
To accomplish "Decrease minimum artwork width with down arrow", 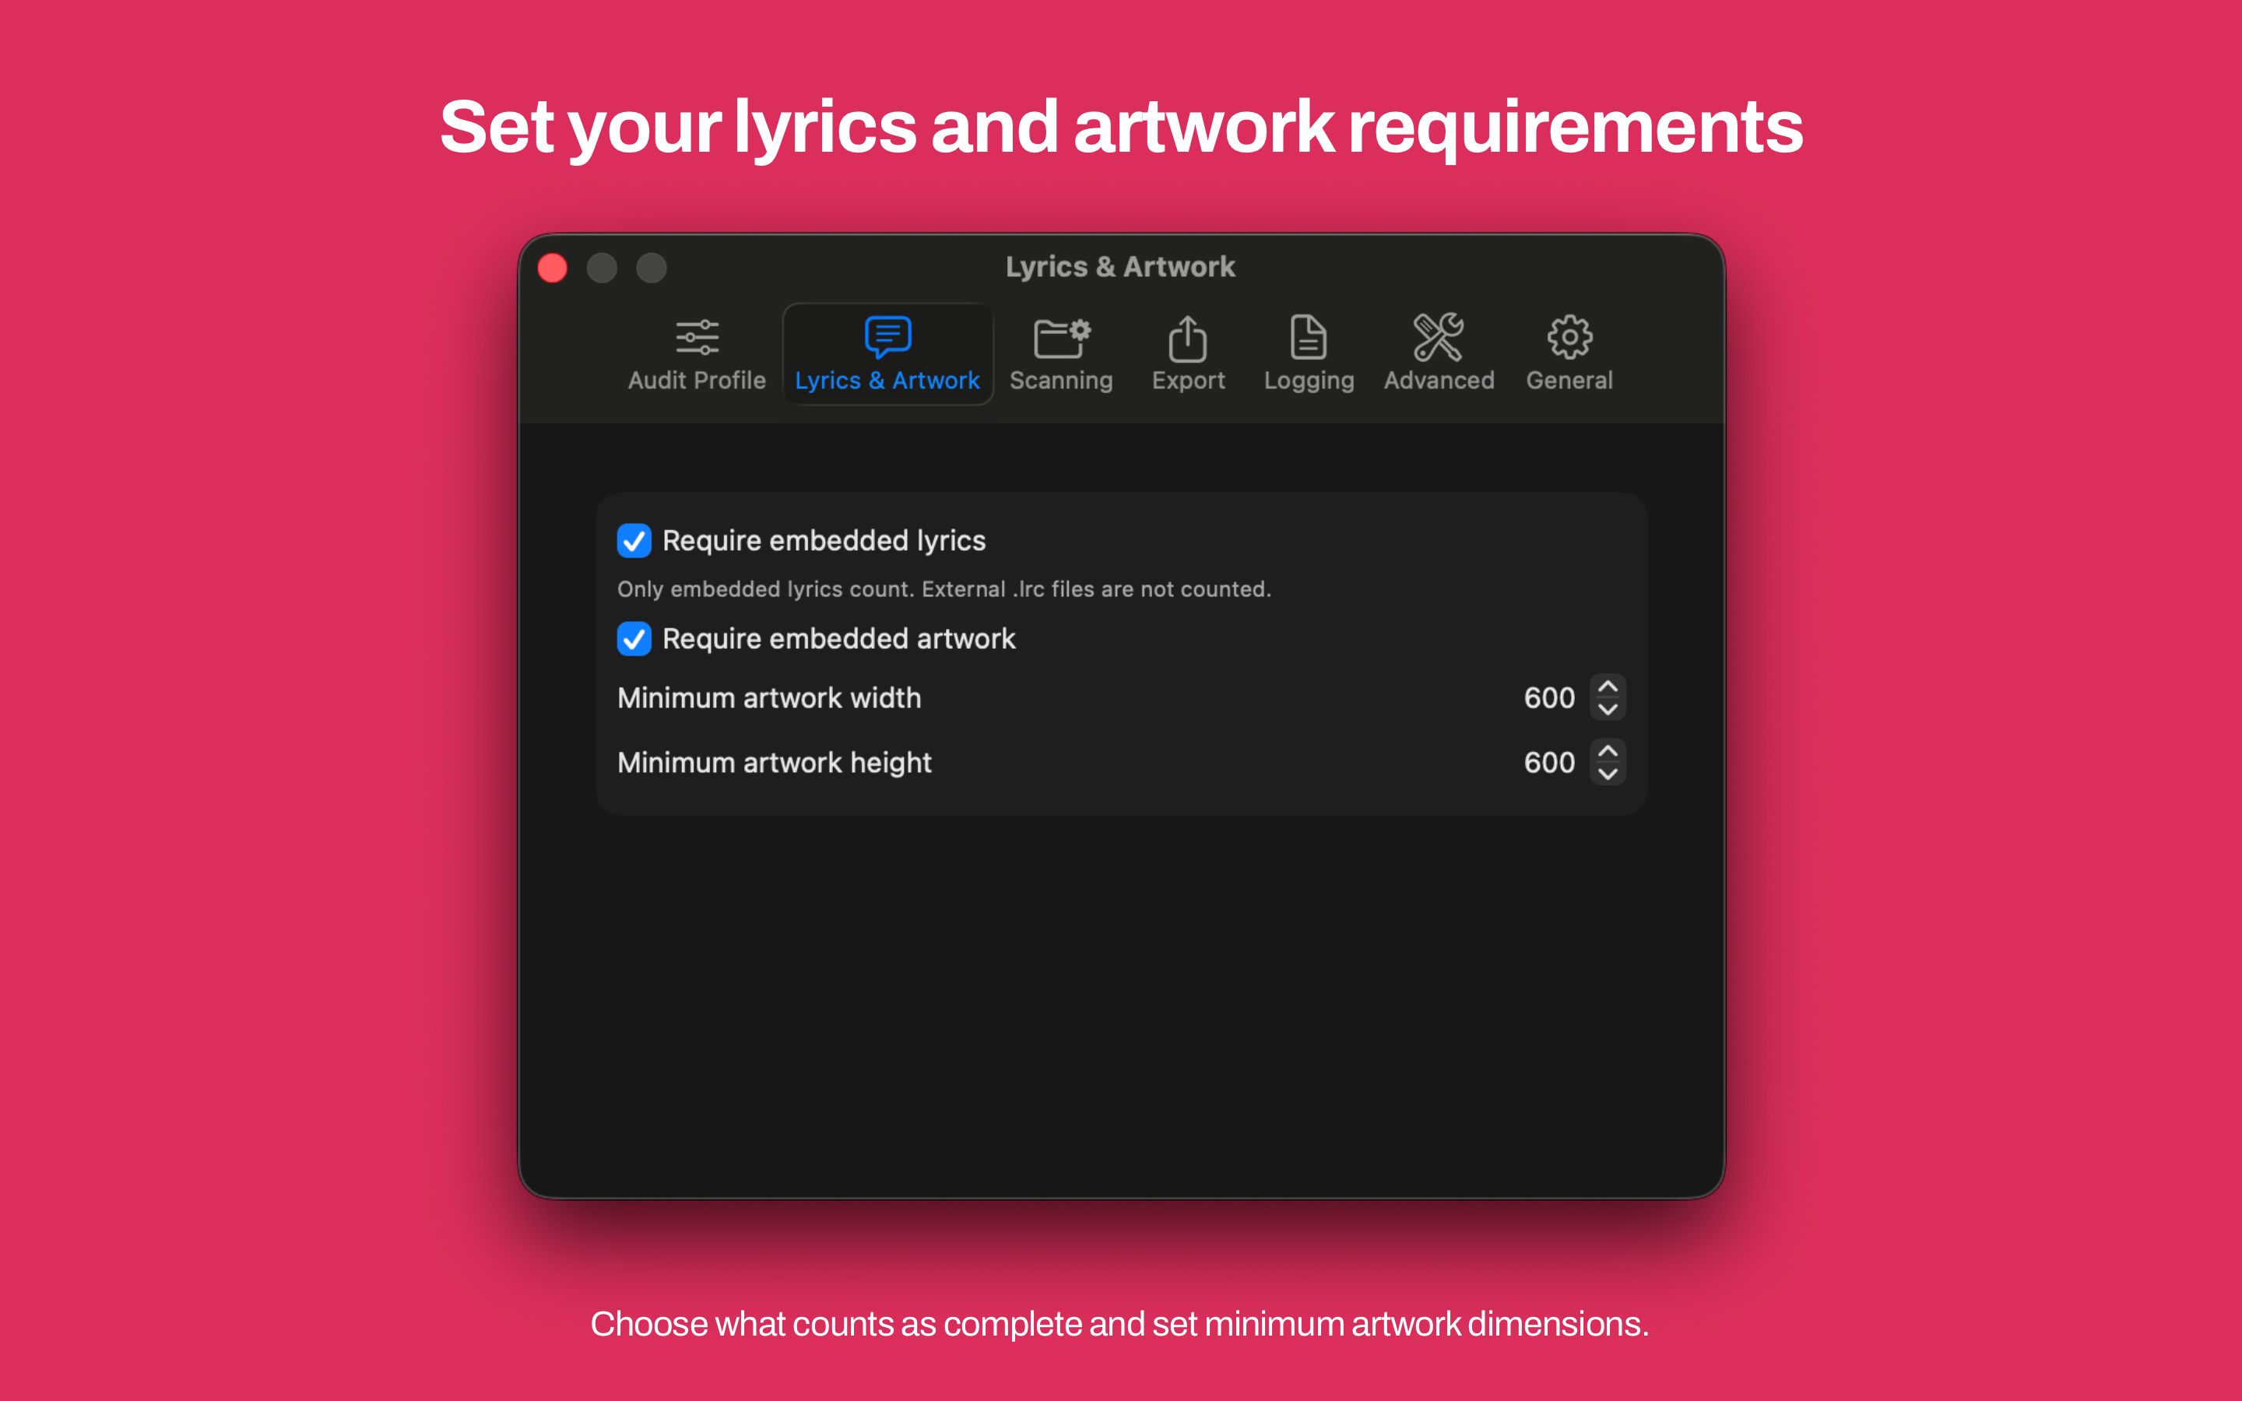I will pyautogui.click(x=1608, y=709).
